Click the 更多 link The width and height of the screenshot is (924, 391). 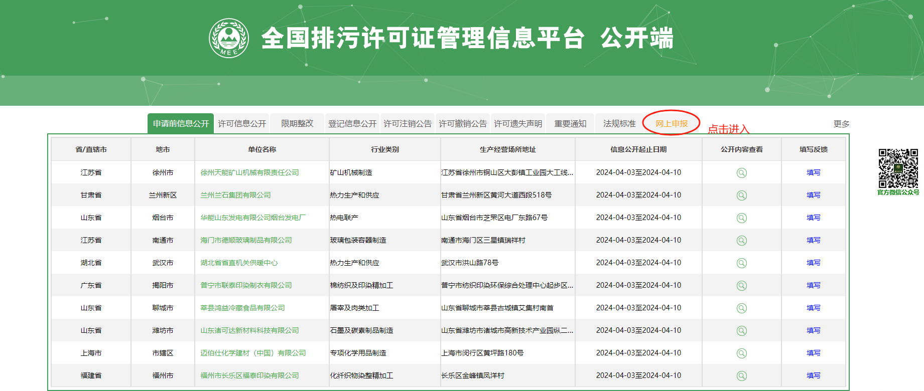click(x=841, y=124)
